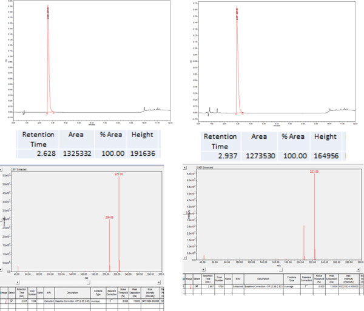This screenshot has height=311, width=364.
Task: Click the spectrum thumbnail in the 2.967 row
Action: (x=190, y=287)
